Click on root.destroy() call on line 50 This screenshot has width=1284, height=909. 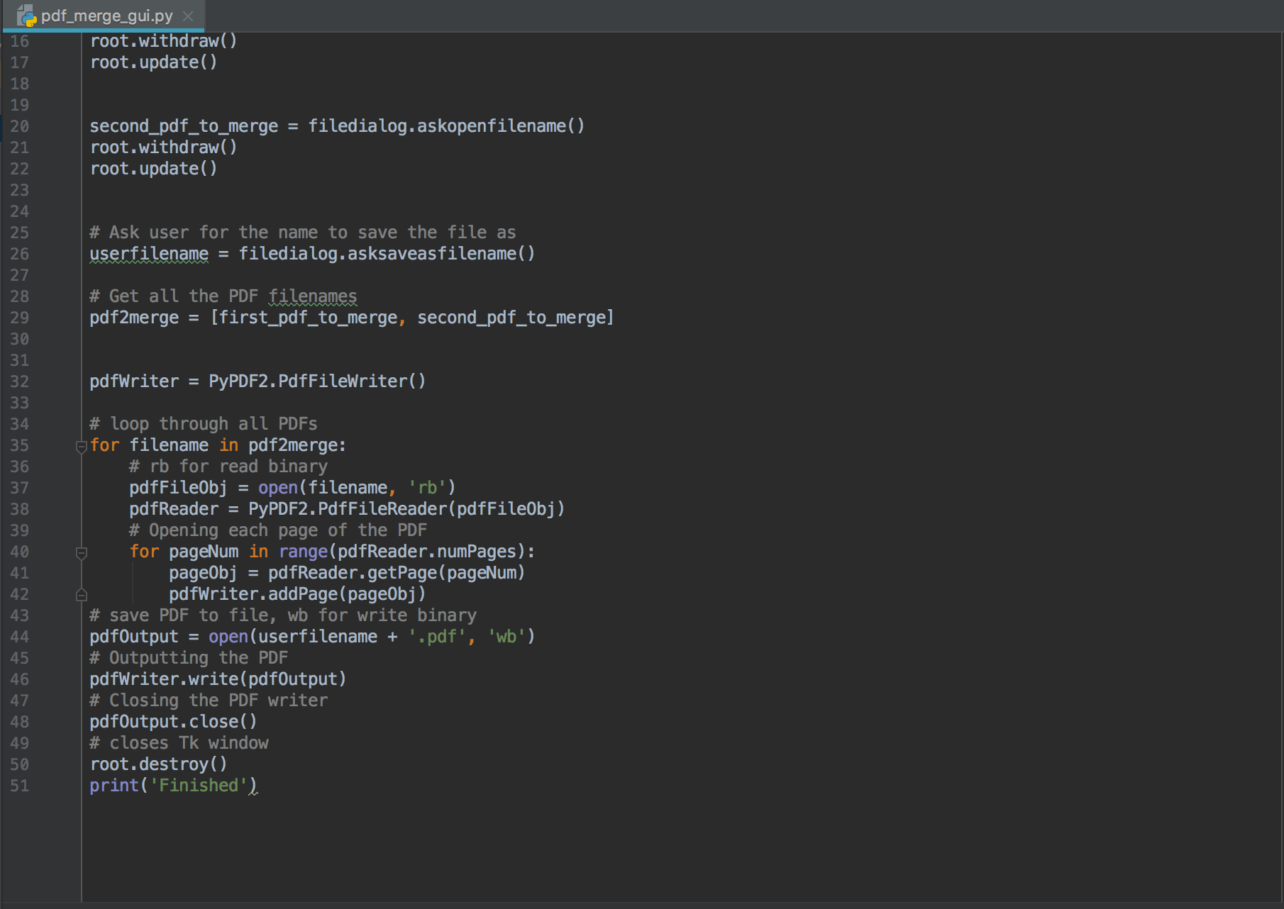tap(158, 764)
